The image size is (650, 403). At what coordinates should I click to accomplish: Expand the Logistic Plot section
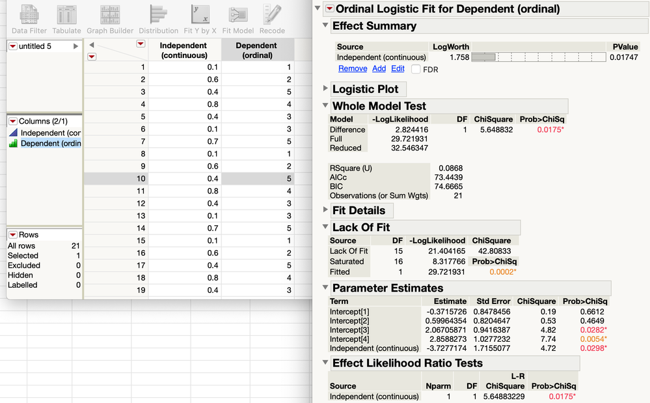coord(325,88)
